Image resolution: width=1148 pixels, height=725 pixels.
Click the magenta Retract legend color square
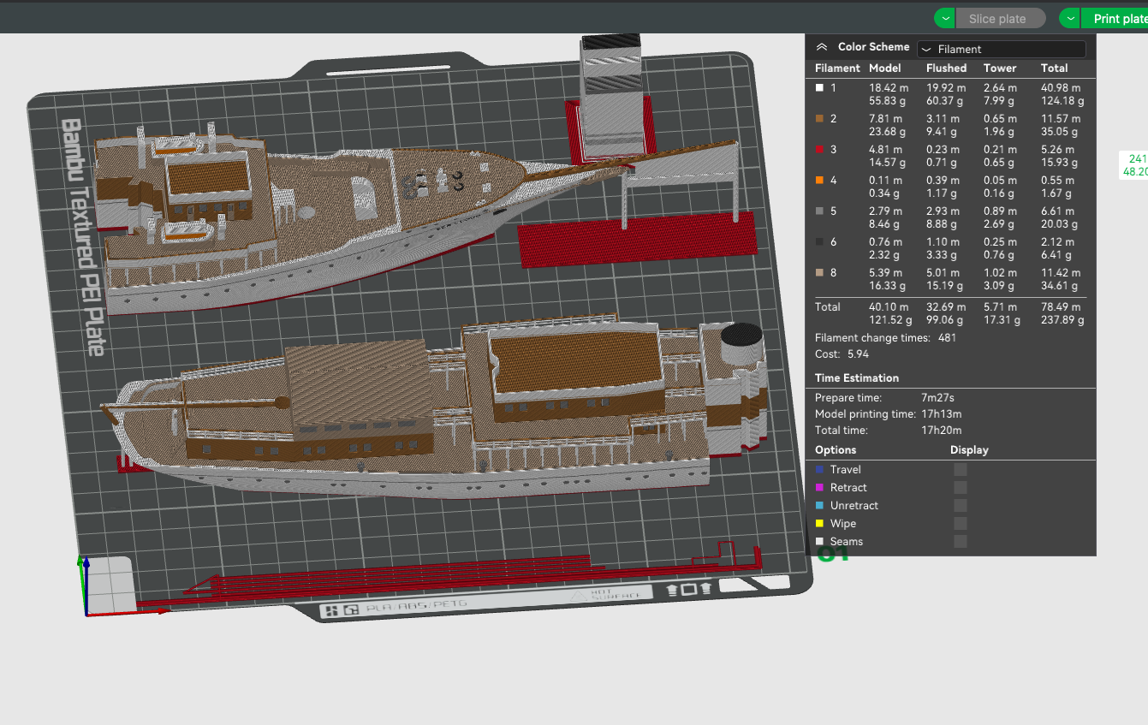click(x=819, y=487)
